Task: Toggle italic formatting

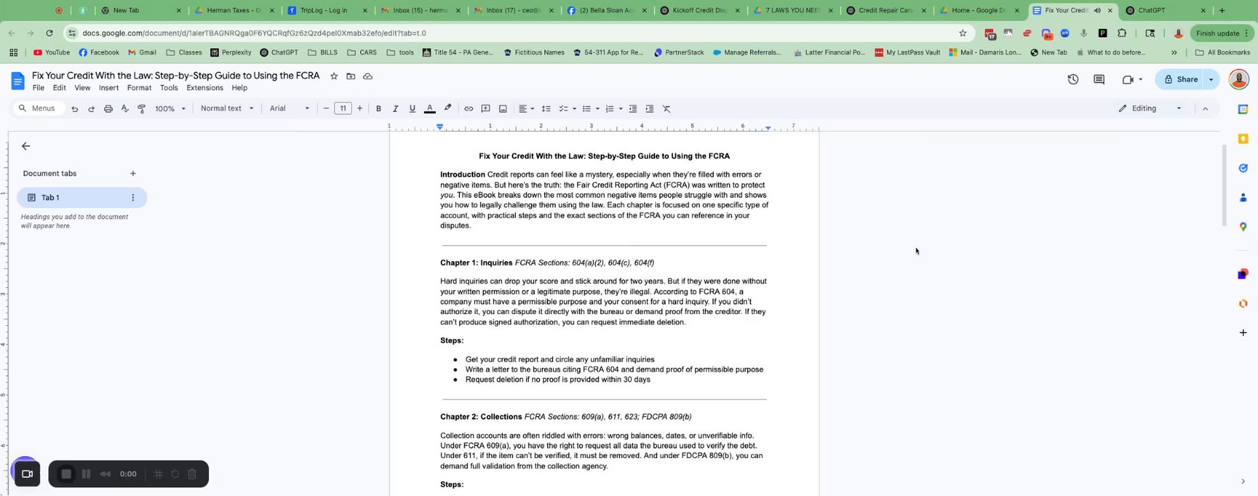Action: pos(395,109)
